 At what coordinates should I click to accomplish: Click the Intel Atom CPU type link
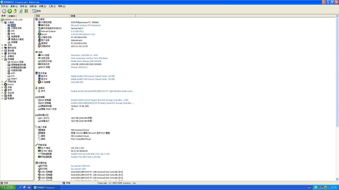pyautogui.click(x=84, y=55)
